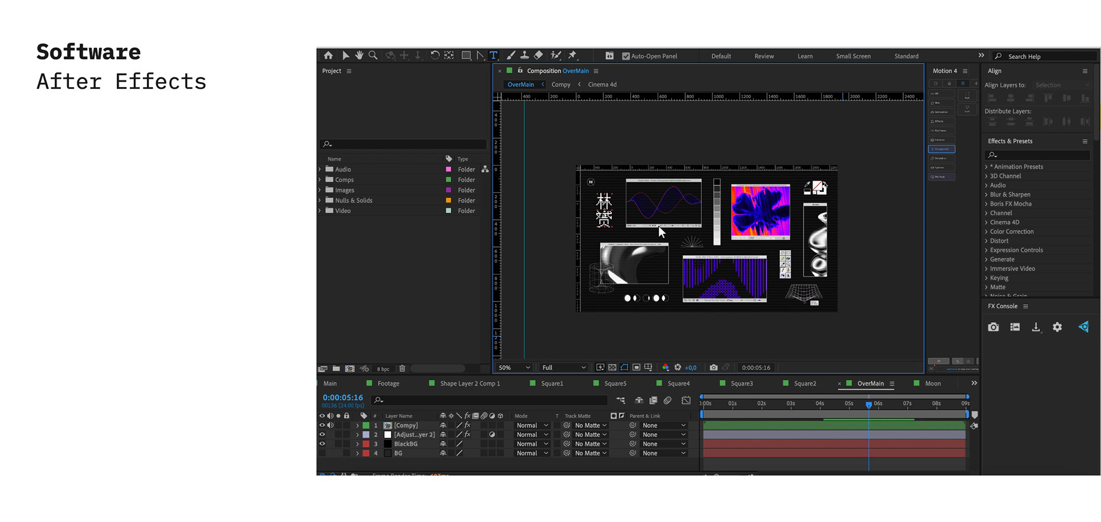The width and height of the screenshot is (1101, 522).
Task: Show the BG layer via its visibility box
Action: coord(322,453)
